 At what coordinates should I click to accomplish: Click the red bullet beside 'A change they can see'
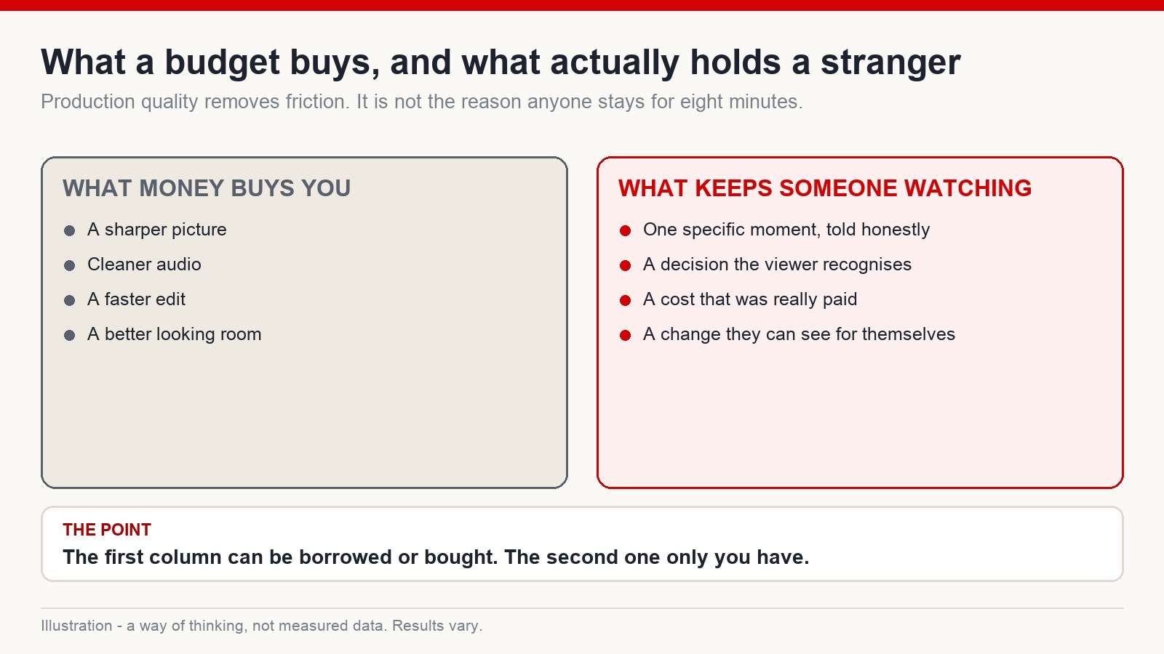click(625, 335)
